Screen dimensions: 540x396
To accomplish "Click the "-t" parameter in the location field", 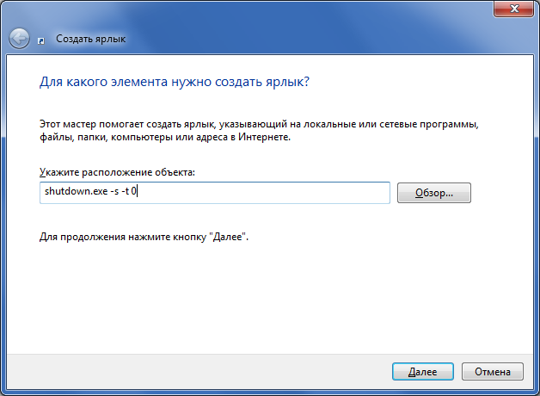I will (x=127, y=193).
